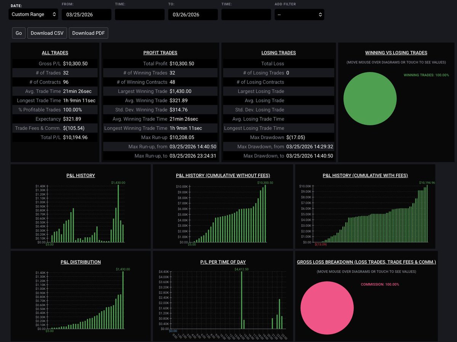The height and width of the screenshot is (342, 457).
Task: Click the Losing Trades heading
Action: 279,53
